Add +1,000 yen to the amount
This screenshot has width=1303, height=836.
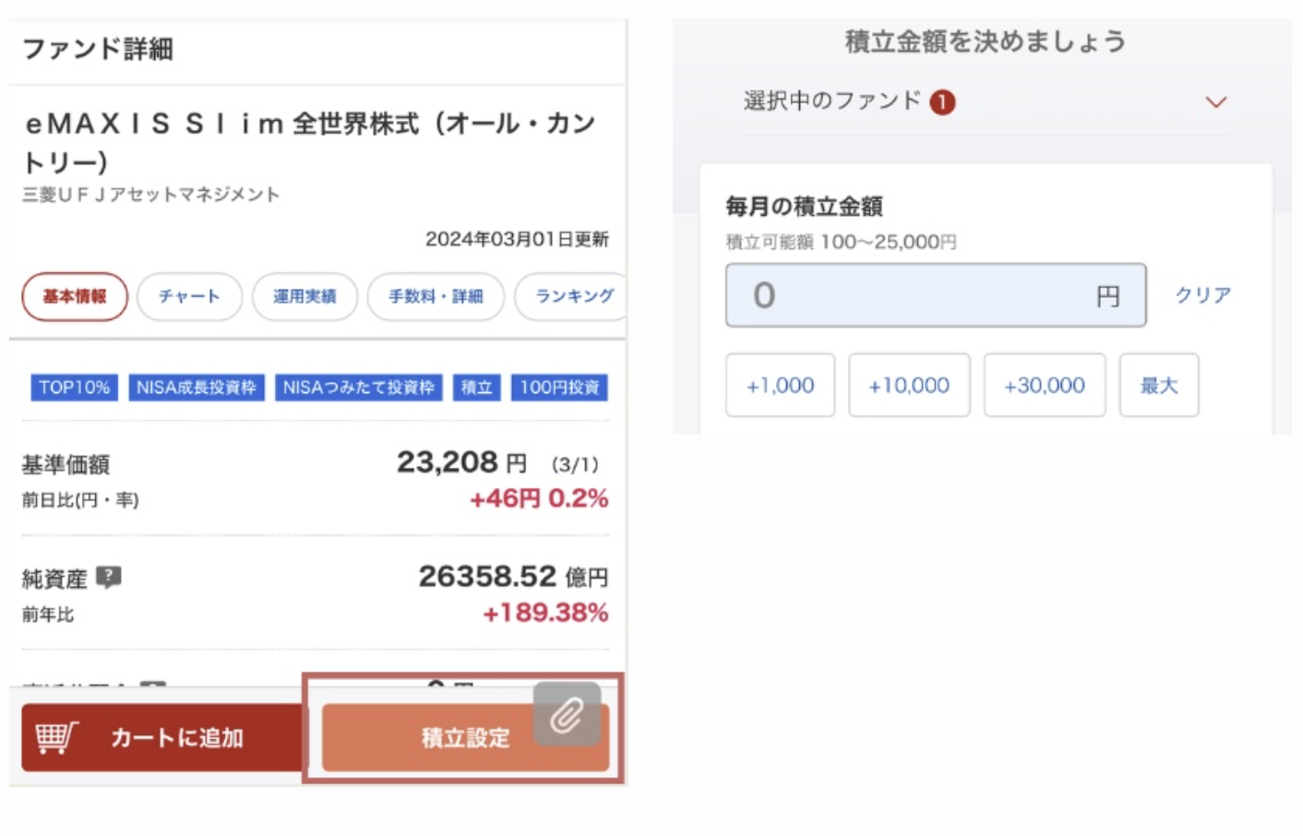pyautogui.click(x=780, y=385)
